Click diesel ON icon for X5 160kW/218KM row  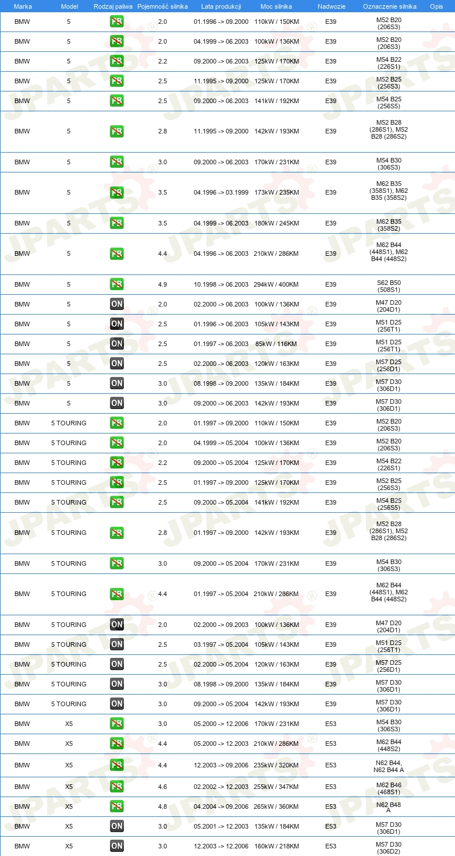point(117,846)
